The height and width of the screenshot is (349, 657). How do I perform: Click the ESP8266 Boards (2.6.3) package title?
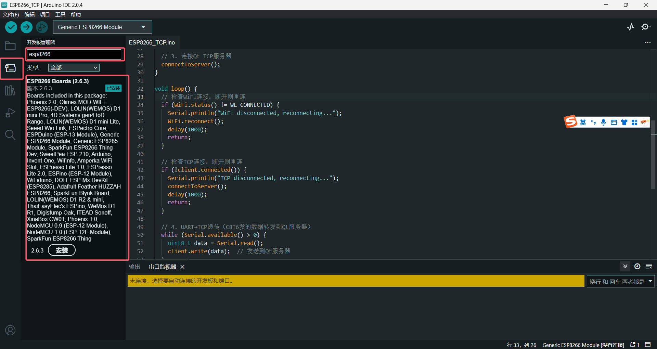click(x=58, y=81)
